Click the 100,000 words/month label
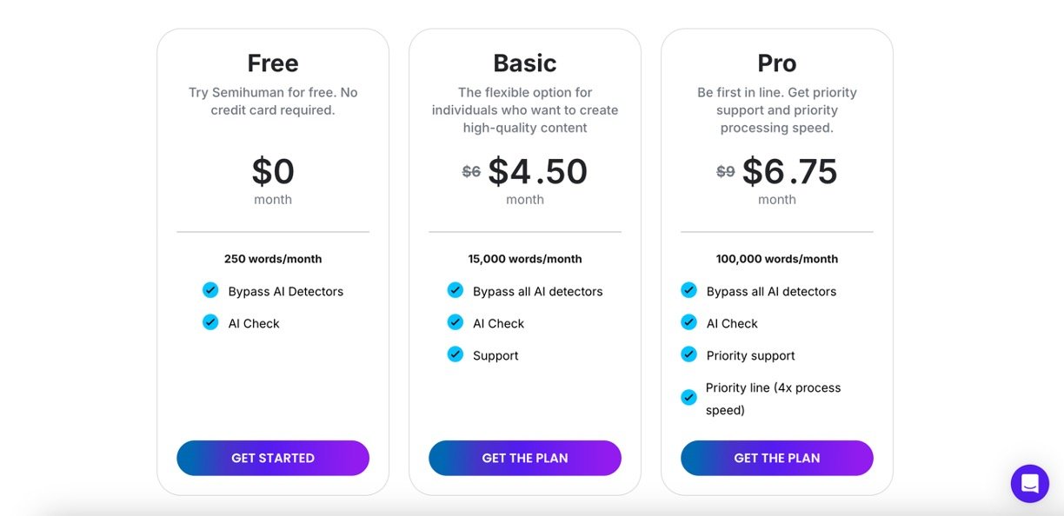Image resolution: width=1064 pixels, height=516 pixels. [777, 259]
